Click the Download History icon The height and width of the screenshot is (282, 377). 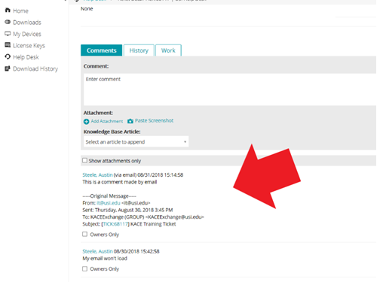pos(8,68)
